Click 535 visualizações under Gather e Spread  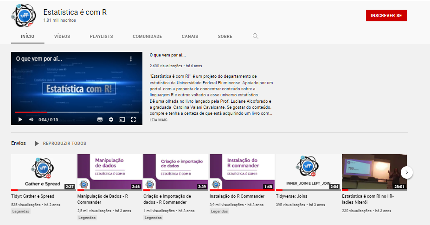(x=26, y=205)
